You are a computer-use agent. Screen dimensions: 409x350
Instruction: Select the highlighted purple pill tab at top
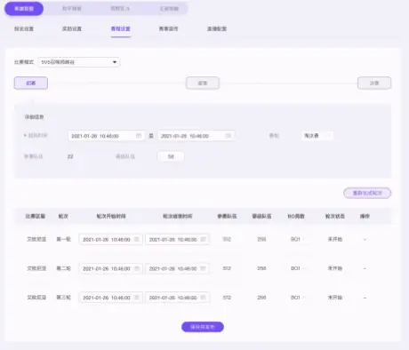pyautogui.click(x=24, y=9)
